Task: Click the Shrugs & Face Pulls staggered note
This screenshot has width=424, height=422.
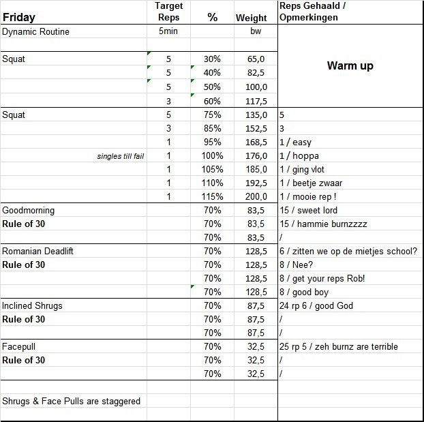Action: 72,401
